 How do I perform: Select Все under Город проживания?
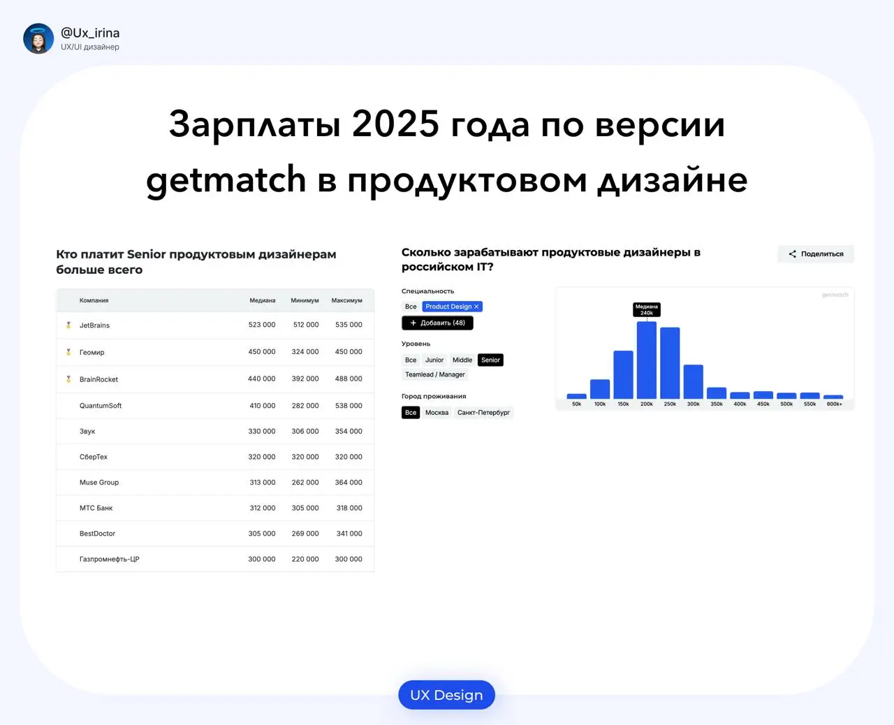click(411, 413)
